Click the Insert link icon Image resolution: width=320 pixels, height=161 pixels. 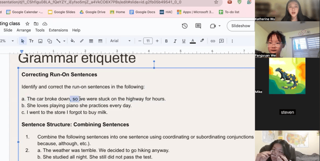tap(212, 41)
